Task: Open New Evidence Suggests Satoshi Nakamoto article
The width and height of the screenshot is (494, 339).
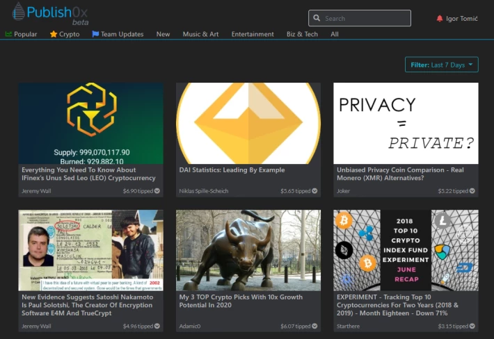Action: 87,305
